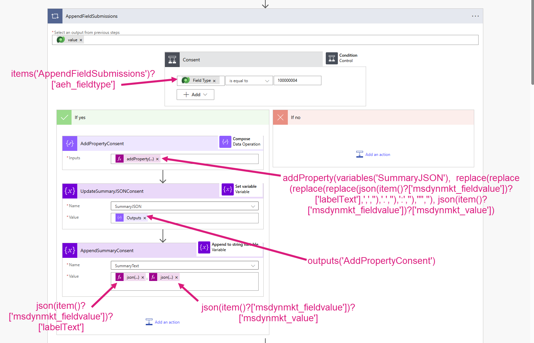
Task: Click the output from previous steps field
Action: 265,40
